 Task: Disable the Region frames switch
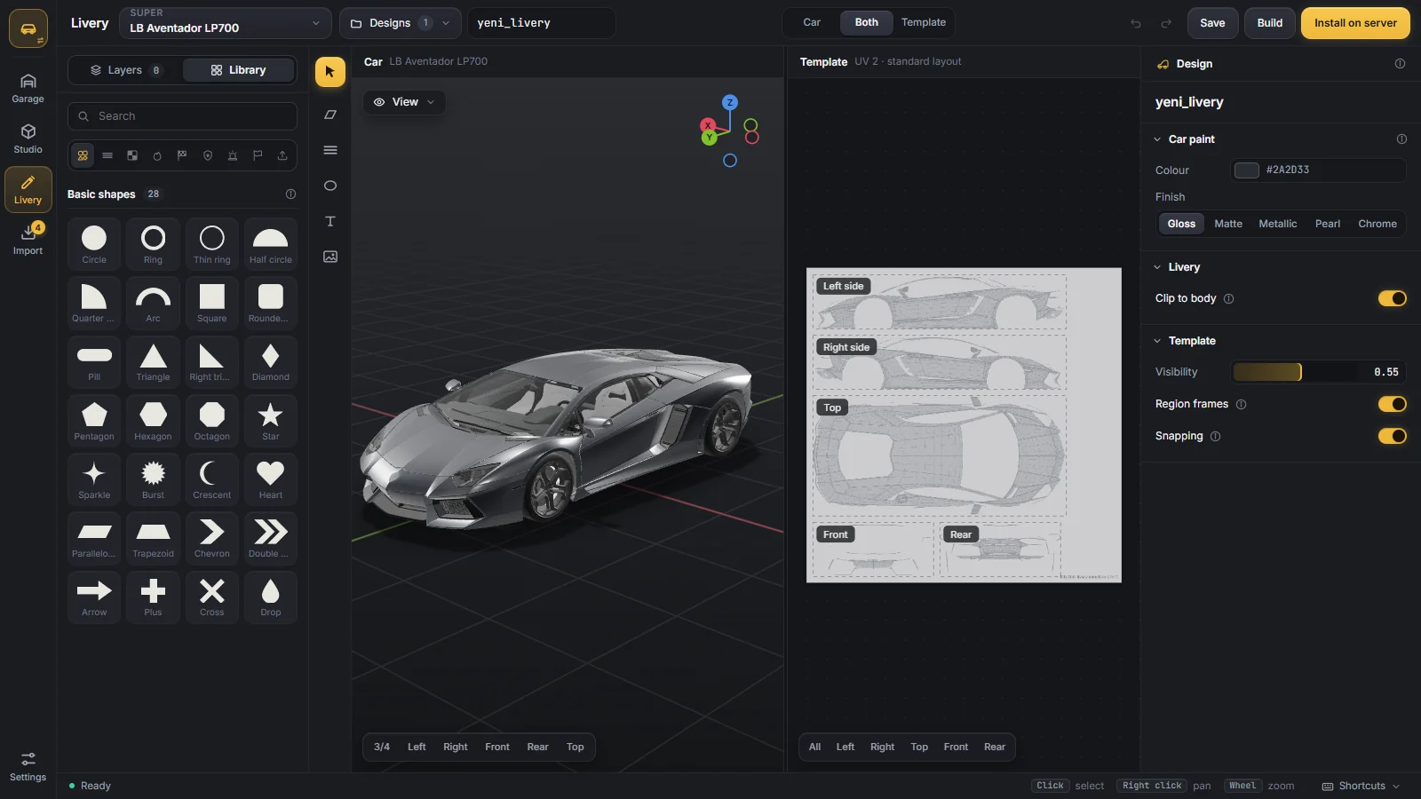[x=1392, y=404]
